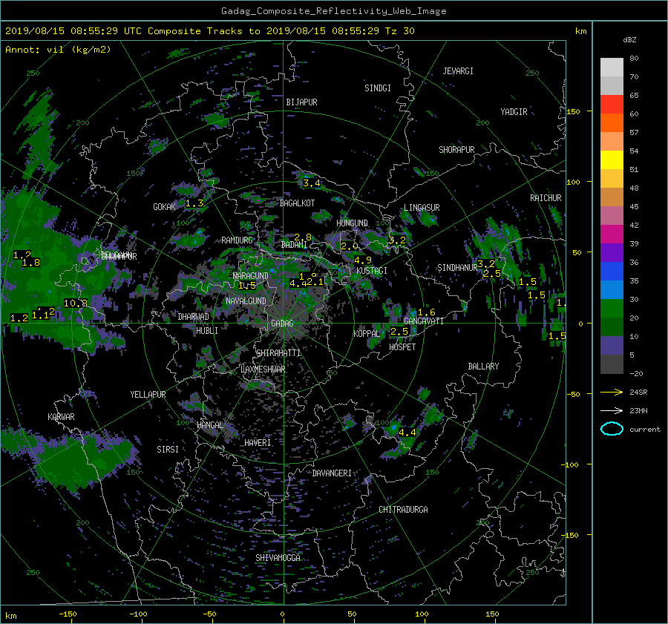Click the HUBLI city label
The image size is (668, 624).
click(207, 331)
